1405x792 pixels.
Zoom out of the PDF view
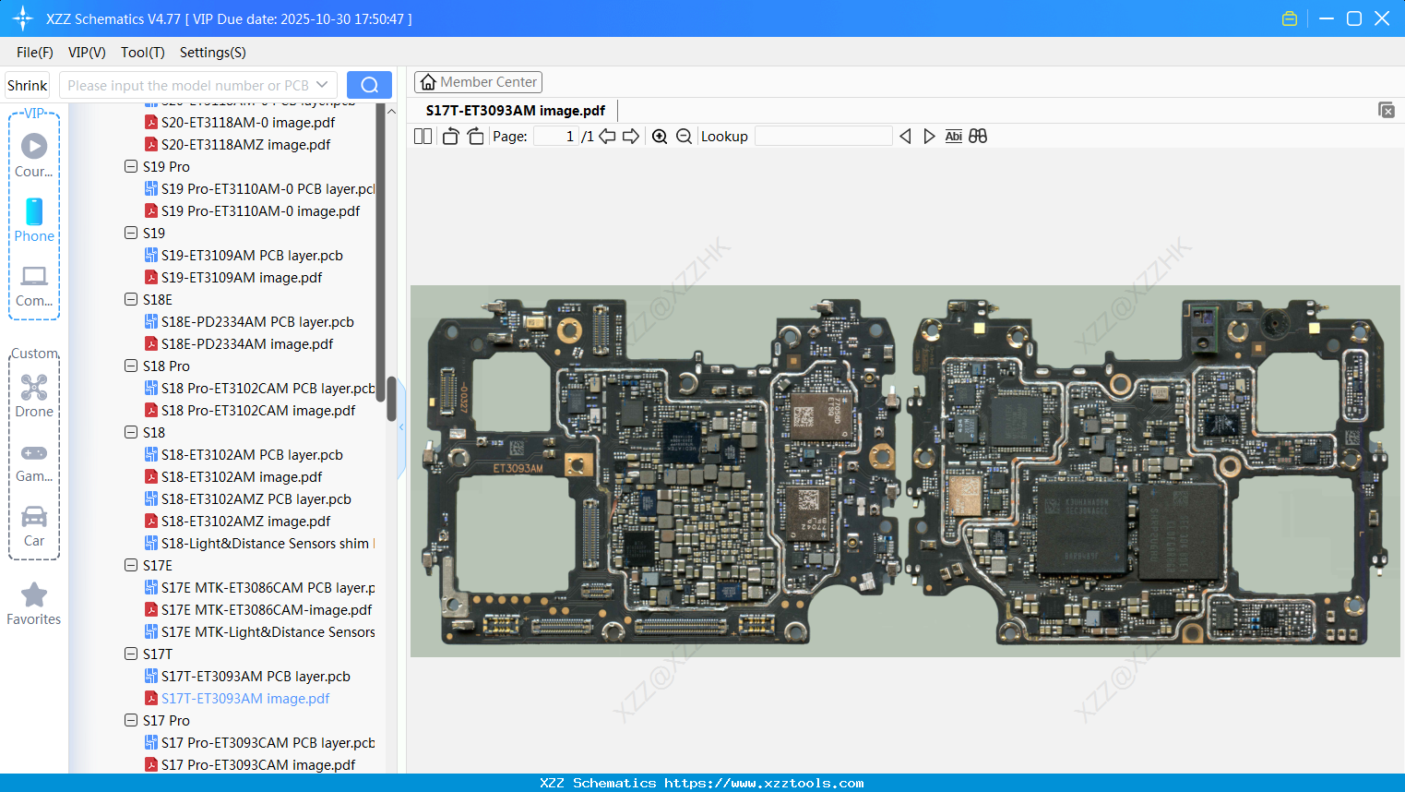(x=684, y=136)
